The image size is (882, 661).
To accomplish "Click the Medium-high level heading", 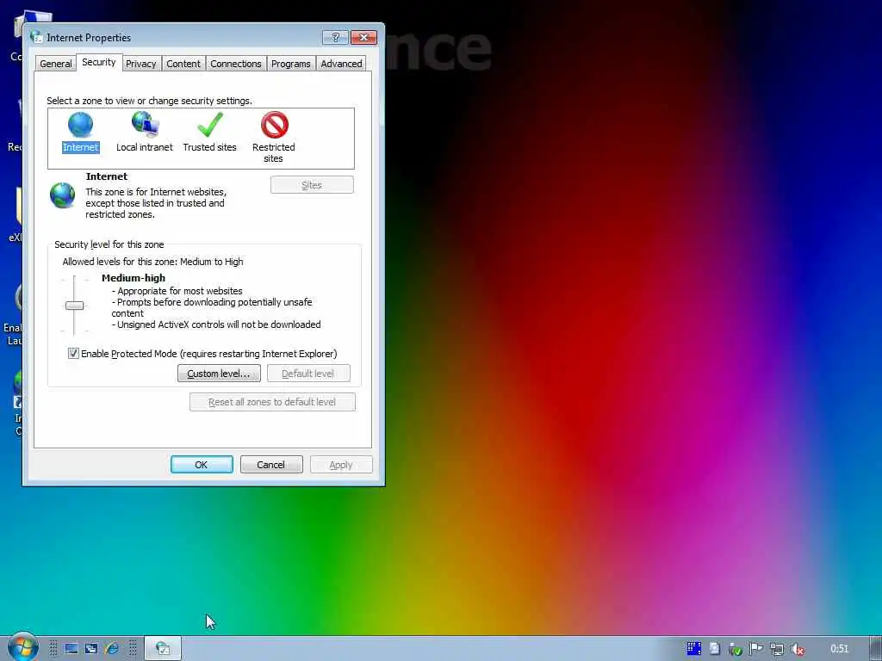I will coord(134,278).
